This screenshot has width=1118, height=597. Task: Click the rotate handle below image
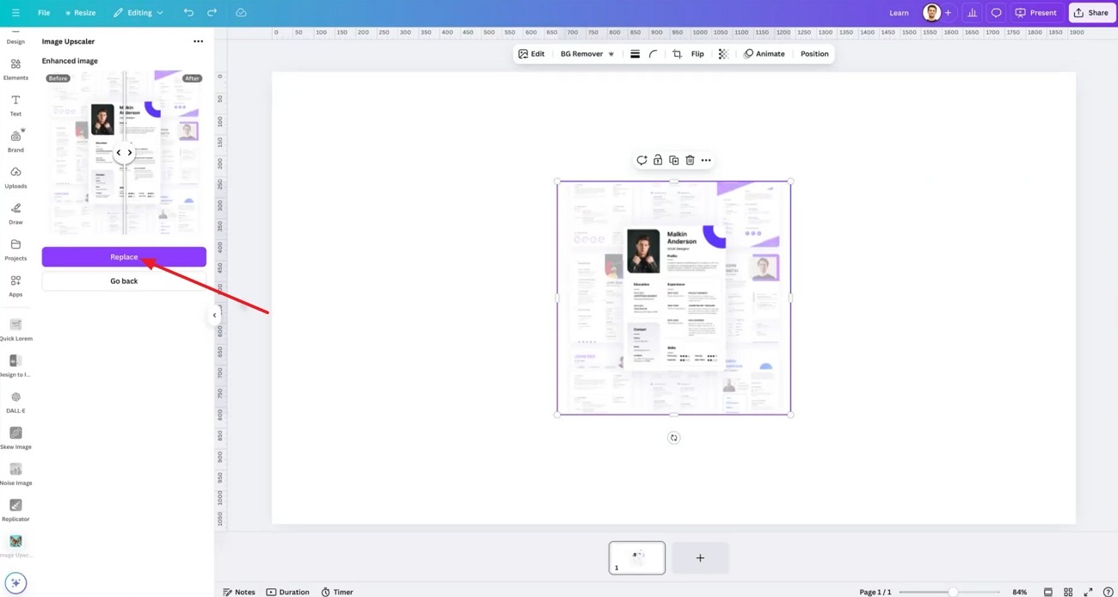[x=673, y=438]
